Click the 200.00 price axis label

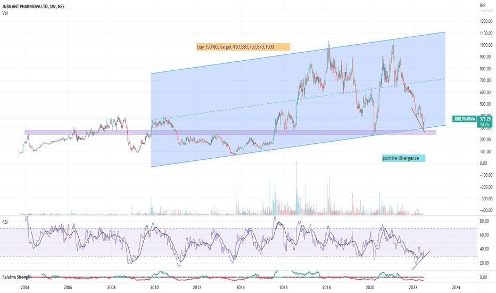click(x=486, y=140)
